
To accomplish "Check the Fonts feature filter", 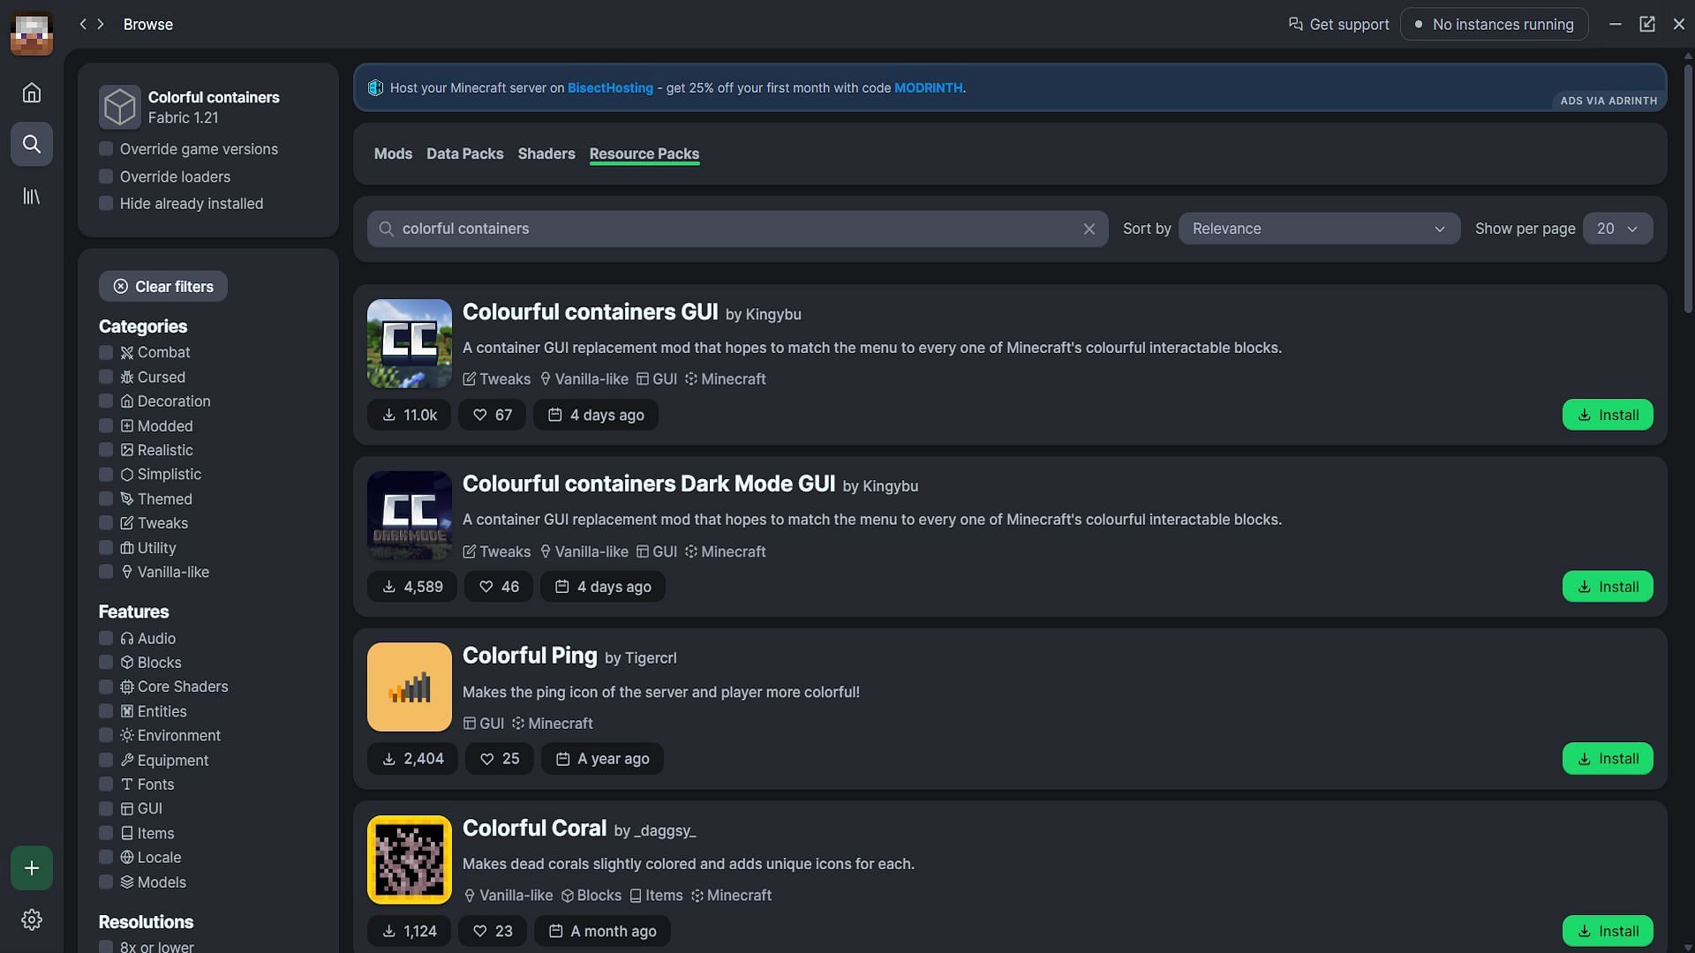I will point(106,784).
